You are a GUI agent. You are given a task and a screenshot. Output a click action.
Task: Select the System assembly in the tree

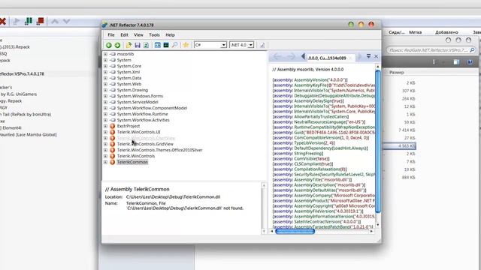pos(124,60)
